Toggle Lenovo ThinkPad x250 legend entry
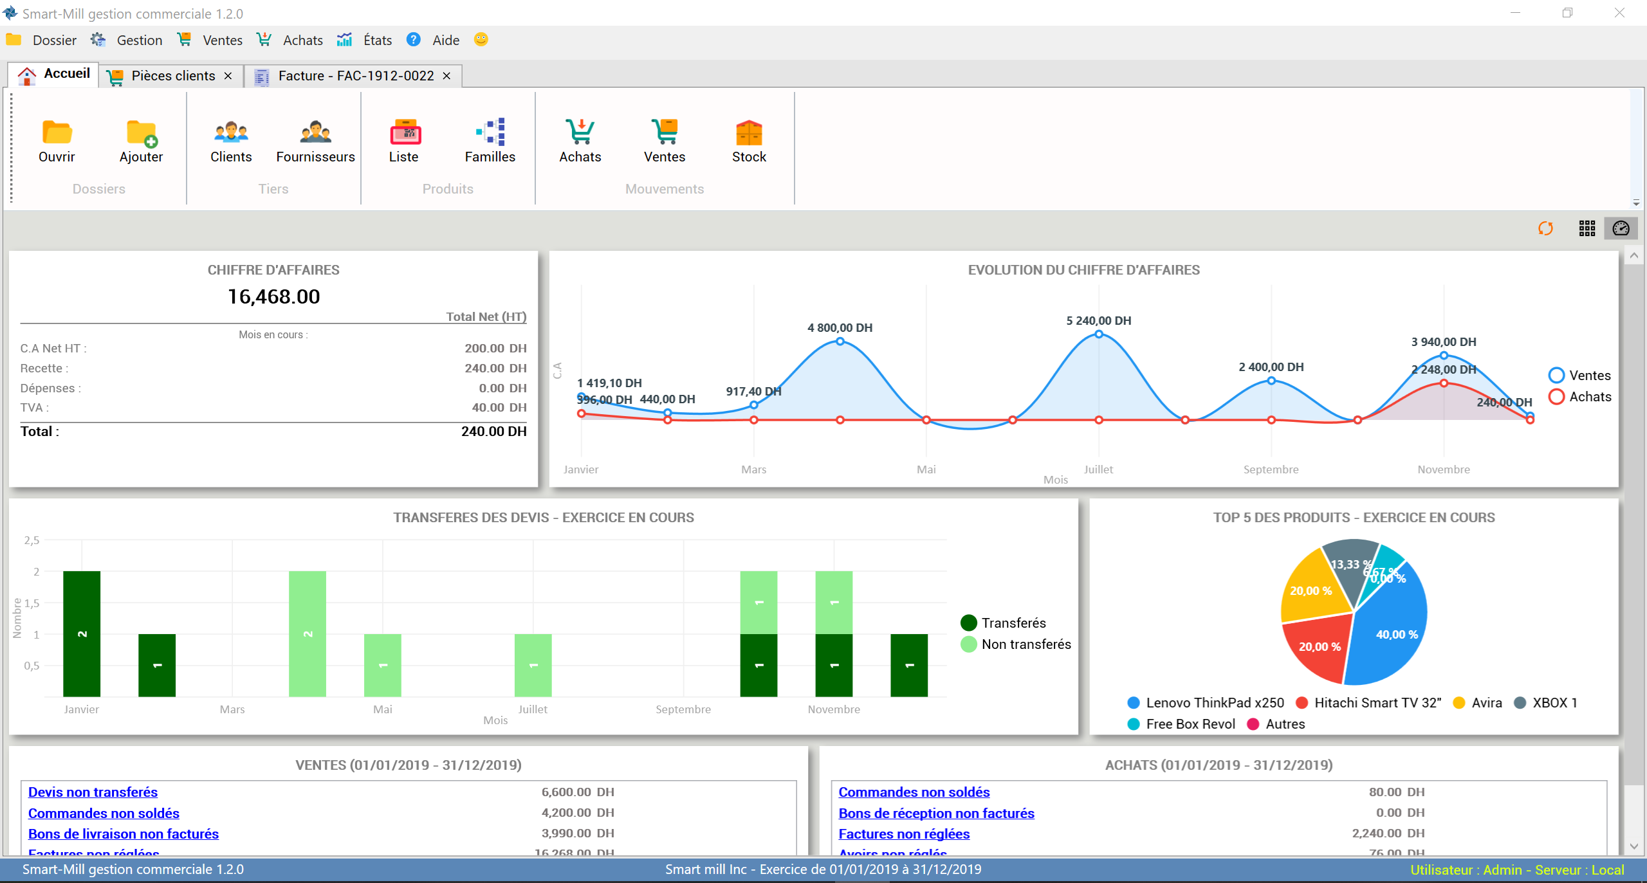The image size is (1647, 883). 1206,703
